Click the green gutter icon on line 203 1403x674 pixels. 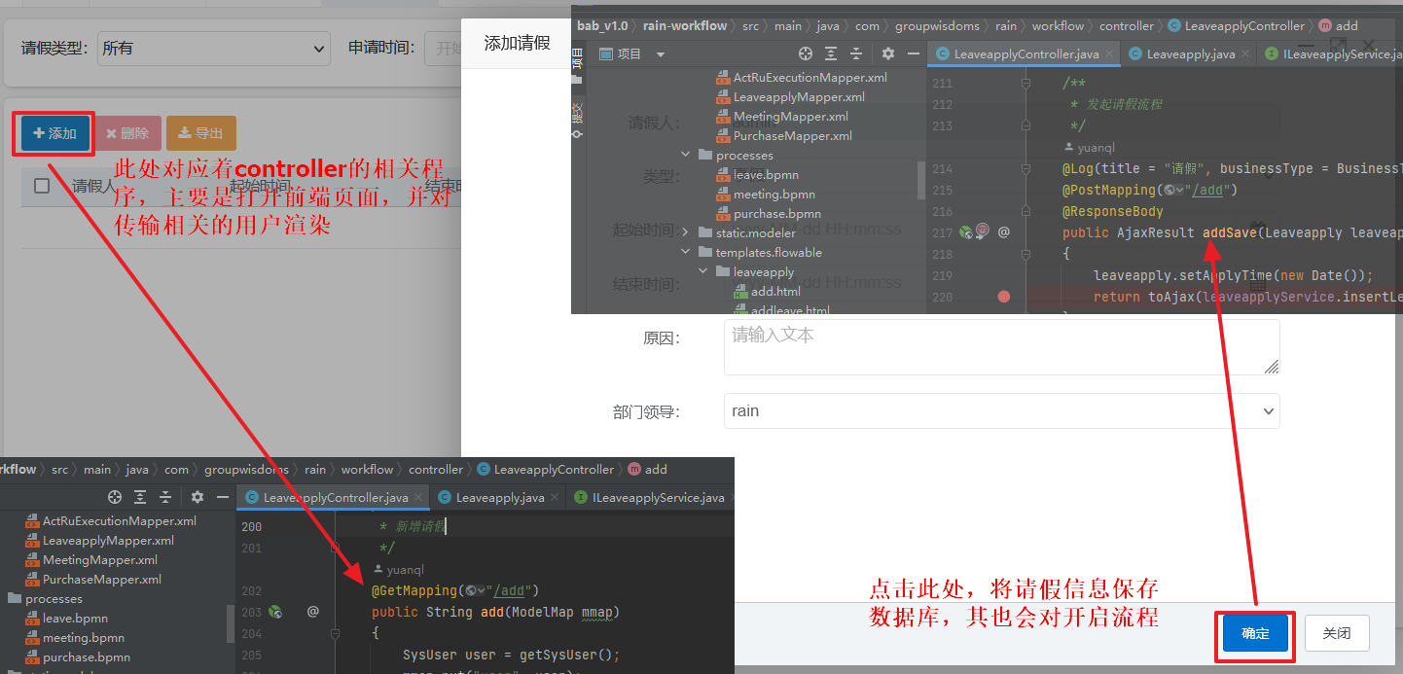pos(275,612)
